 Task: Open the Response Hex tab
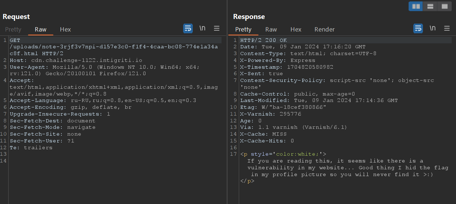tap(296, 29)
